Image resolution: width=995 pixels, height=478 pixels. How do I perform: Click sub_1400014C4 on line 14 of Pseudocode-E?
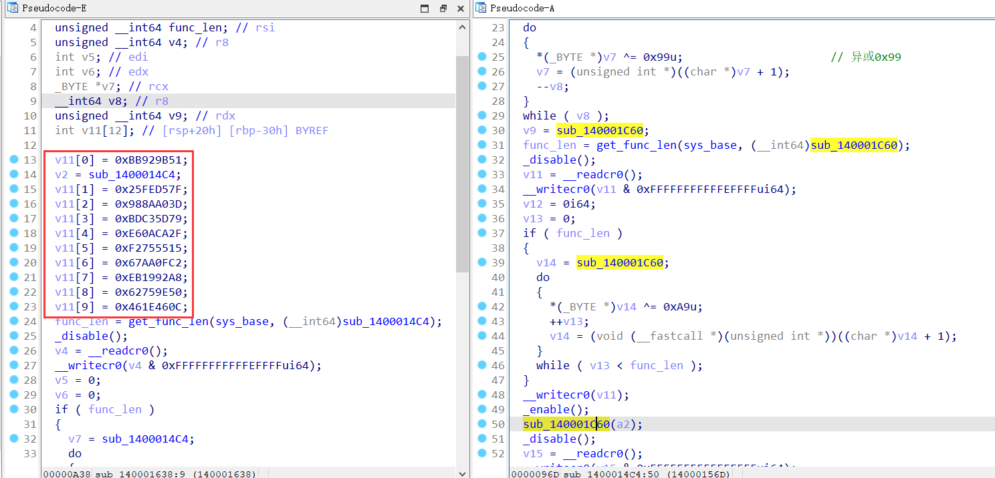click(x=131, y=174)
